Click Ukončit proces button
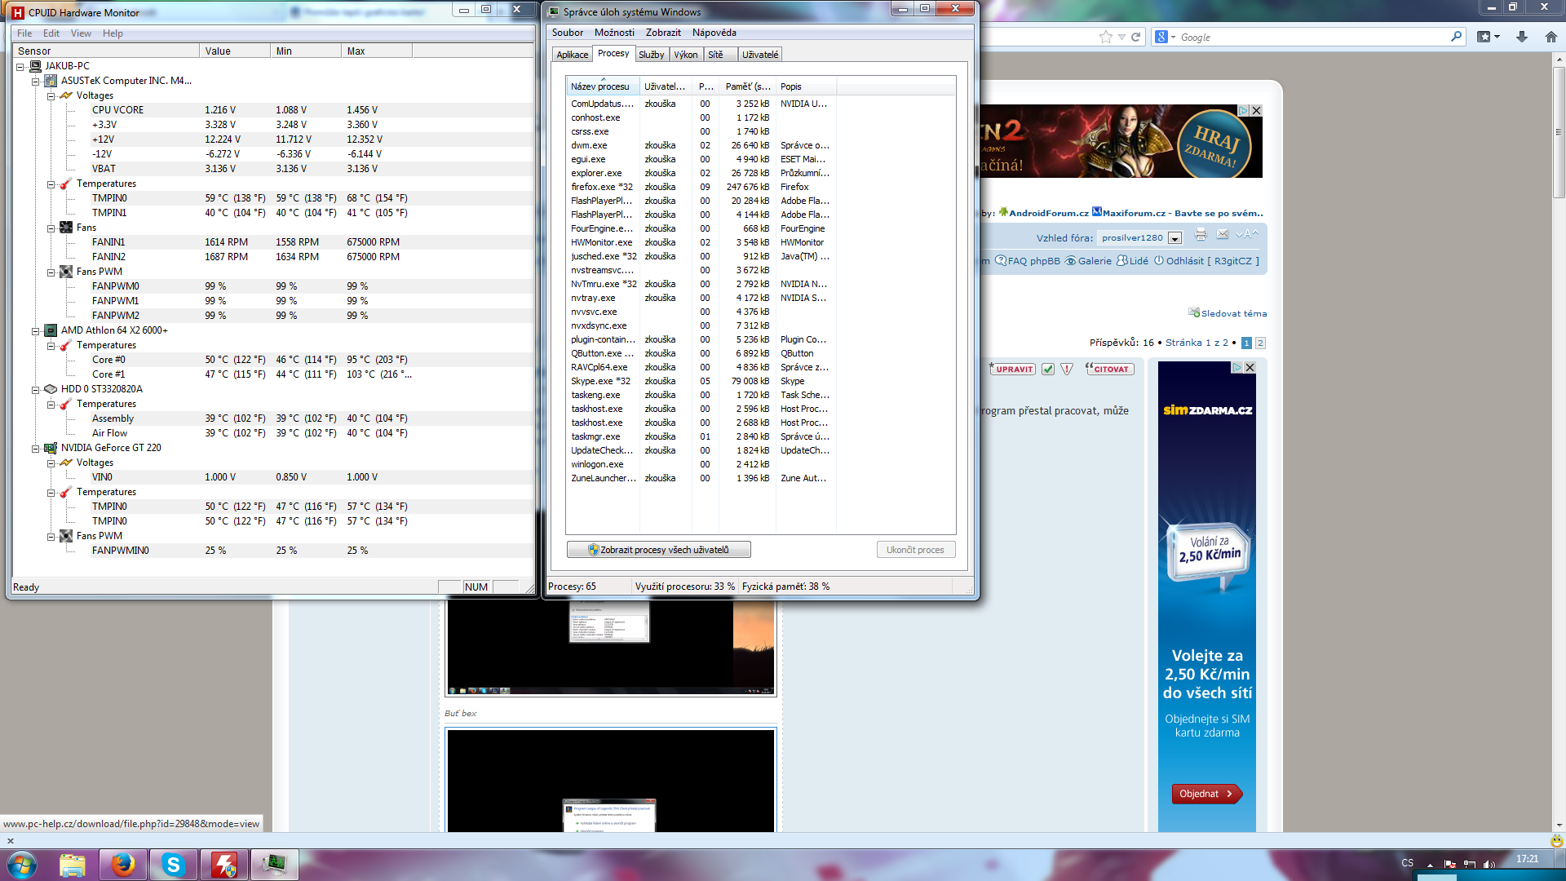Image resolution: width=1566 pixels, height=881 pixels. (x=915, y=550)
